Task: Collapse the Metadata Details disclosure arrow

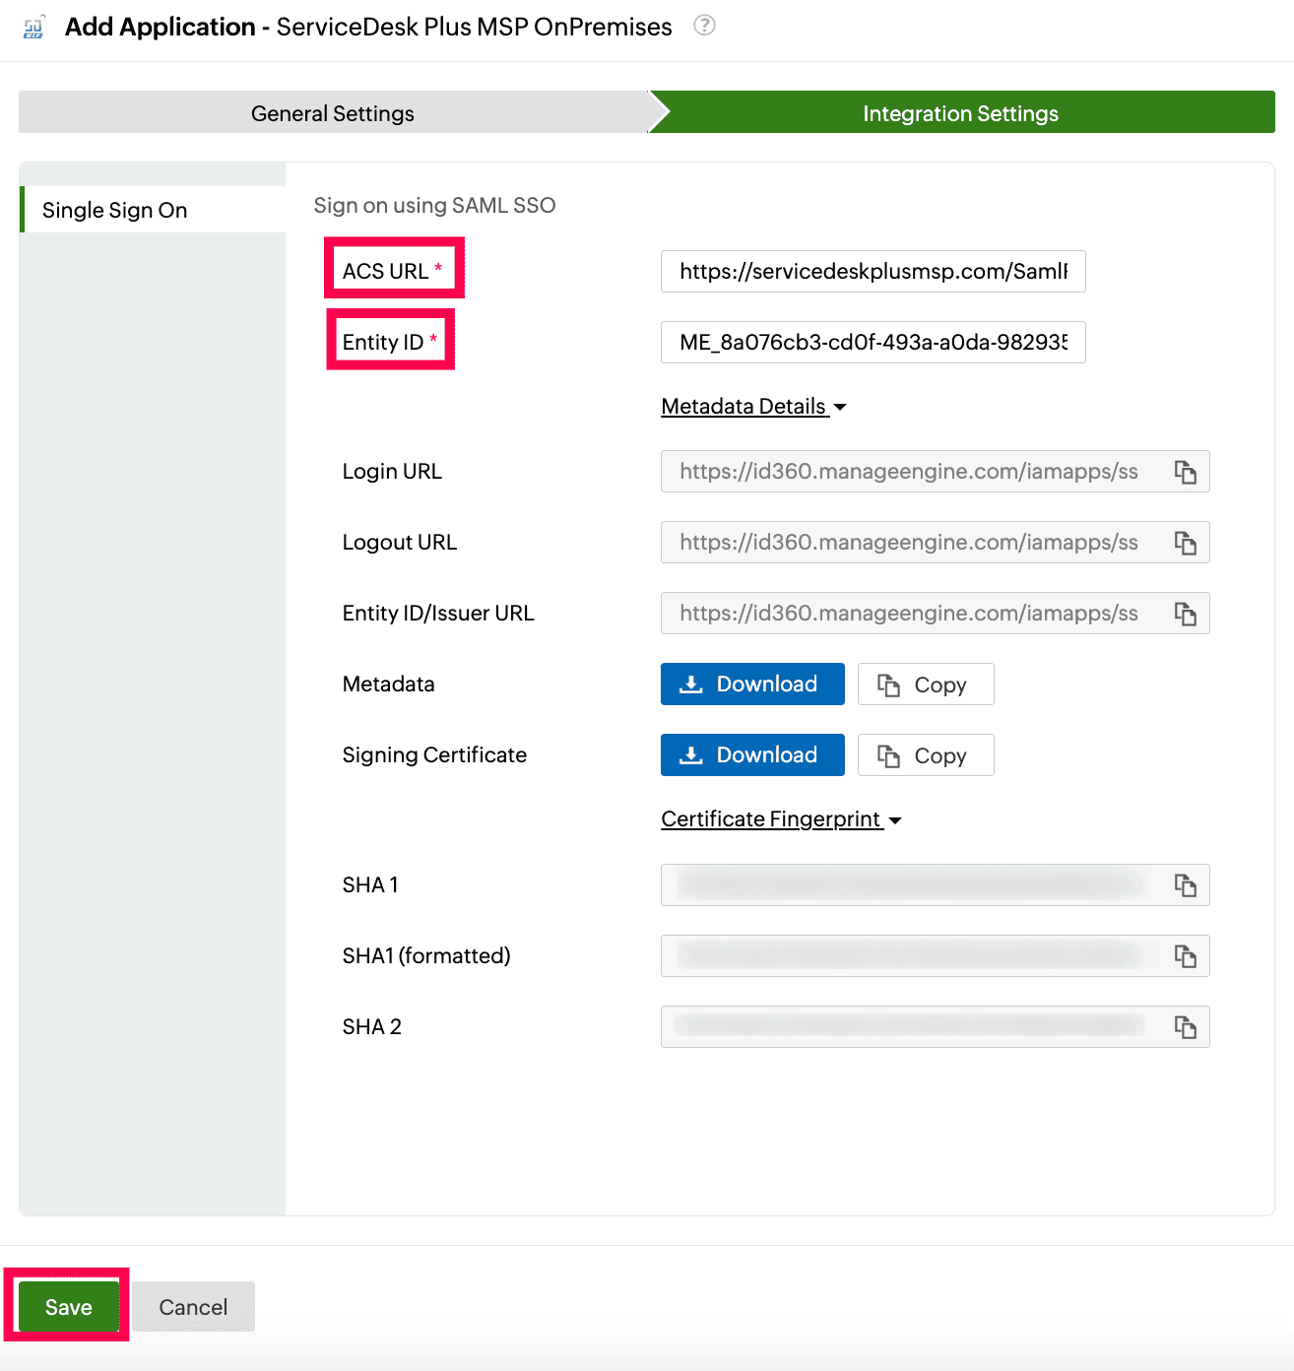Action: pos(840,407)
